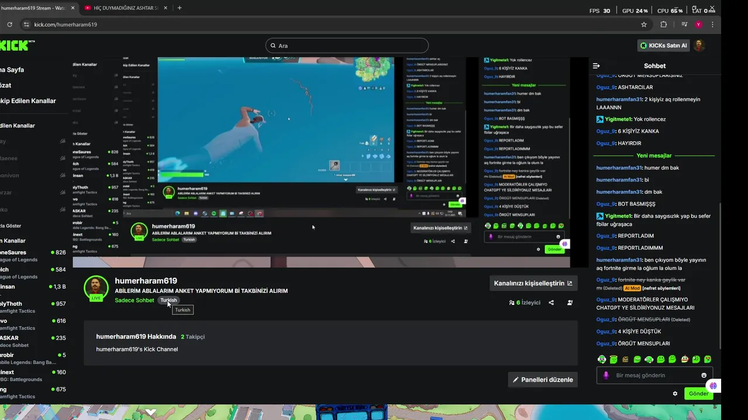Reload the page with the browser refresh icon
This screenshot has height=420, width=748.
(x=9, y=24)
